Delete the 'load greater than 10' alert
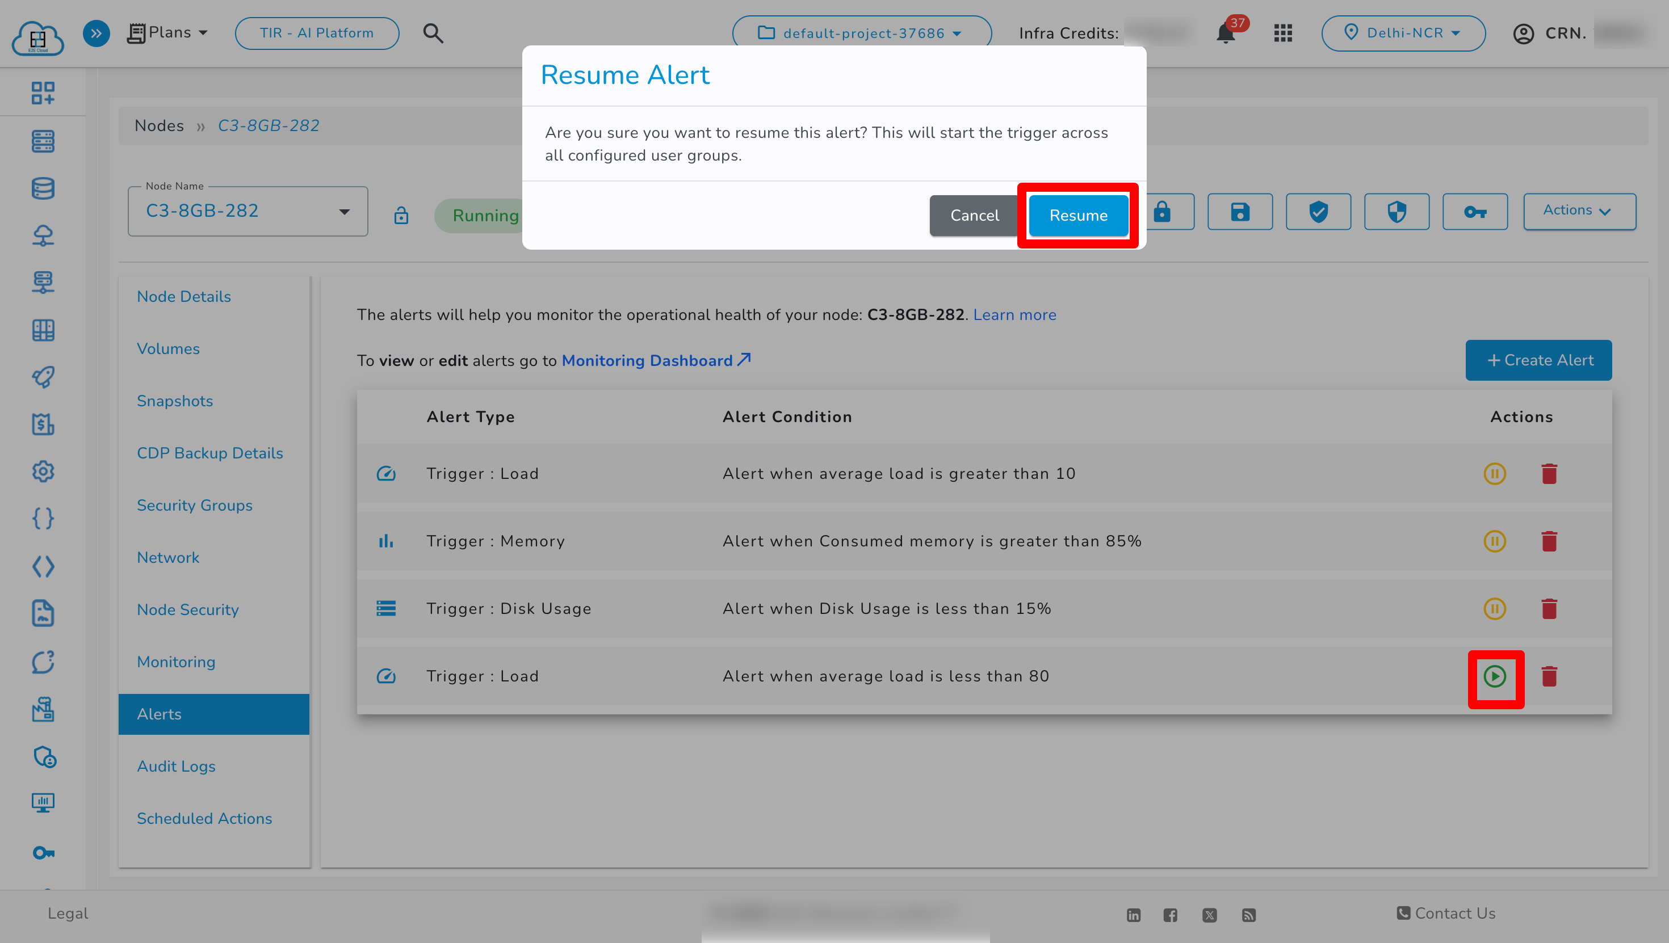 click(1549, 474)
